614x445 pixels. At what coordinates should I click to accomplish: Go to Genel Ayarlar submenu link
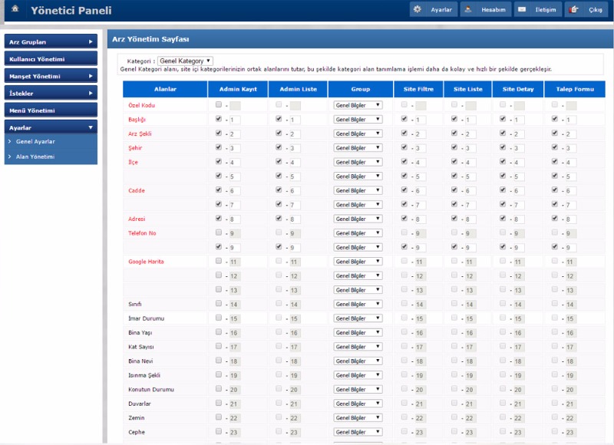pyautogui.click(x=35, y=142)
